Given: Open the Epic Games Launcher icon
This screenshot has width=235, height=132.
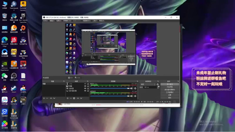Looking at the screenshot, I should point(23,18).
